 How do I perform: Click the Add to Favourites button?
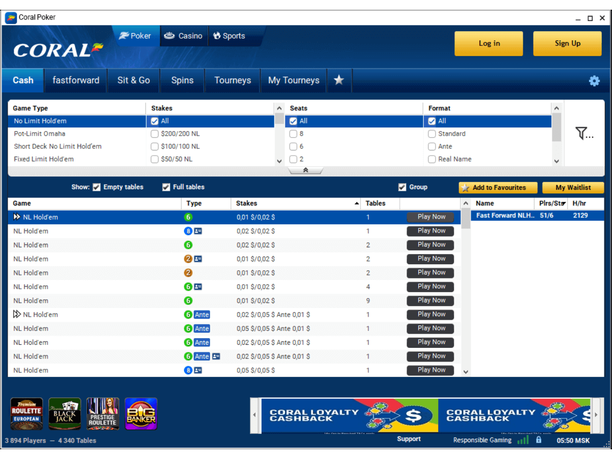498,188
